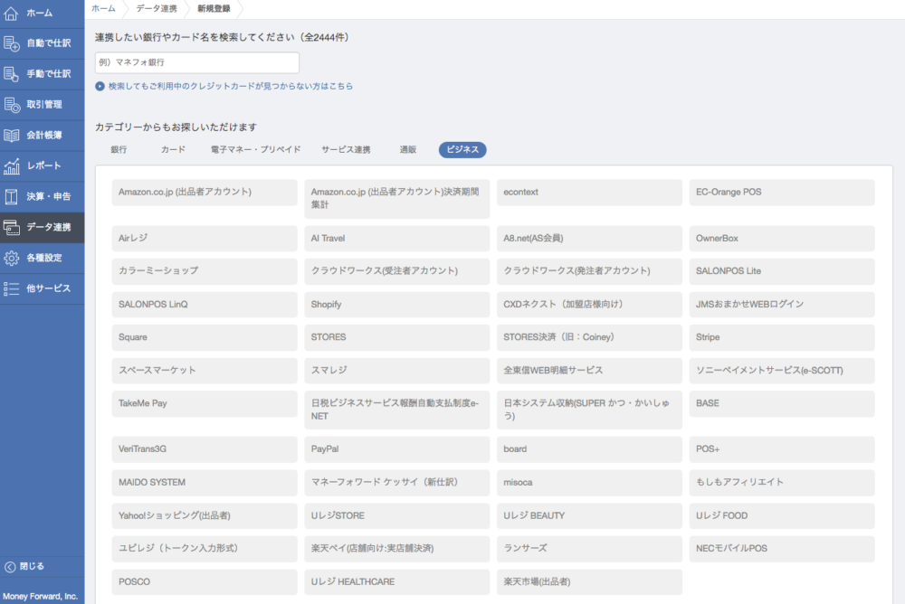905x604 pixels.
Task: Choose クラウドワークス(発注者アカウント)
Action: [589, 271]
